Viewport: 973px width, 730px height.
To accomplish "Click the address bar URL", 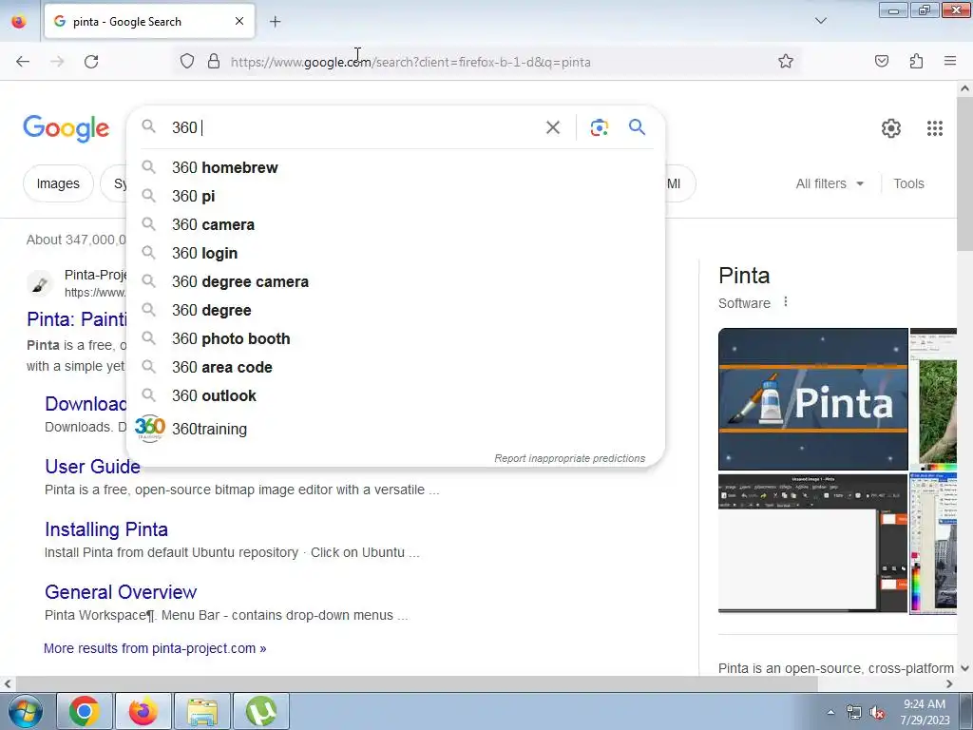I will click(x=410, y=62).
